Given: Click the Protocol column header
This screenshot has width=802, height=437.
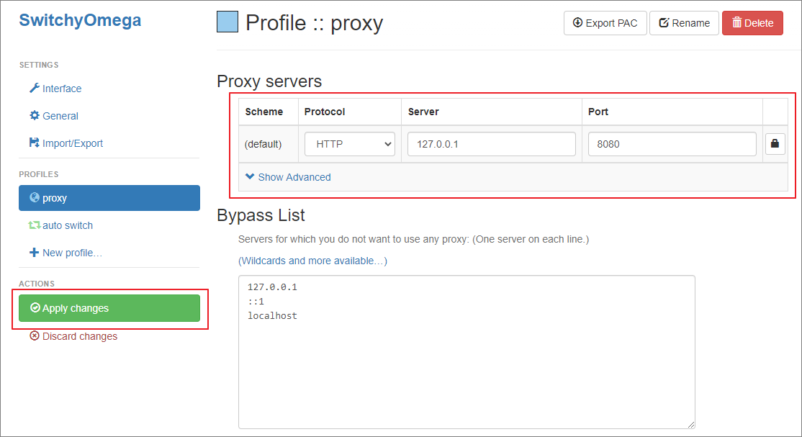Looking at the screenshot, I should pos(324,112).
